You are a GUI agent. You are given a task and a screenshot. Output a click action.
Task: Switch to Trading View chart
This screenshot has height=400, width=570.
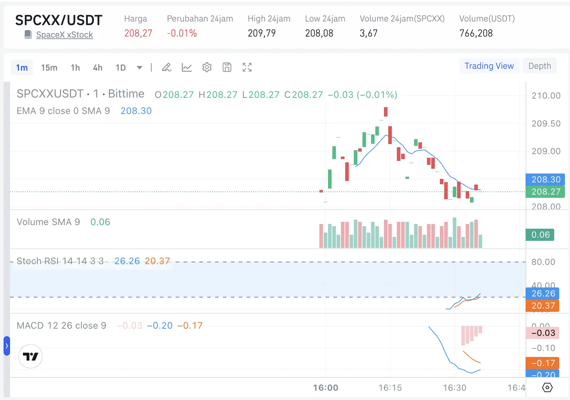489,66
